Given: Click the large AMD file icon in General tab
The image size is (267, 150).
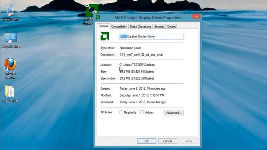Looking at the screenshot, I should click(105, 36).
